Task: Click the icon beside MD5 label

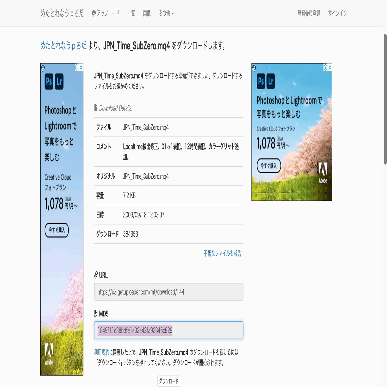Action: point(96,314)
